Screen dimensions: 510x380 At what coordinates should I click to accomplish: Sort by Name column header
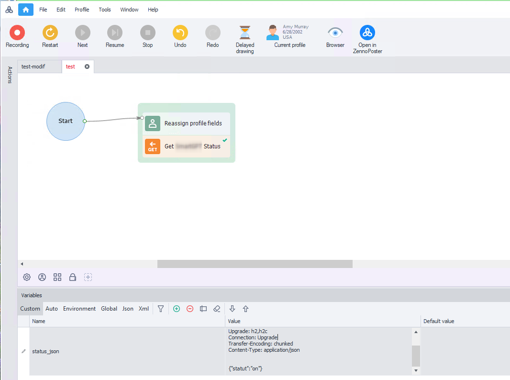(x=127, y=321)
